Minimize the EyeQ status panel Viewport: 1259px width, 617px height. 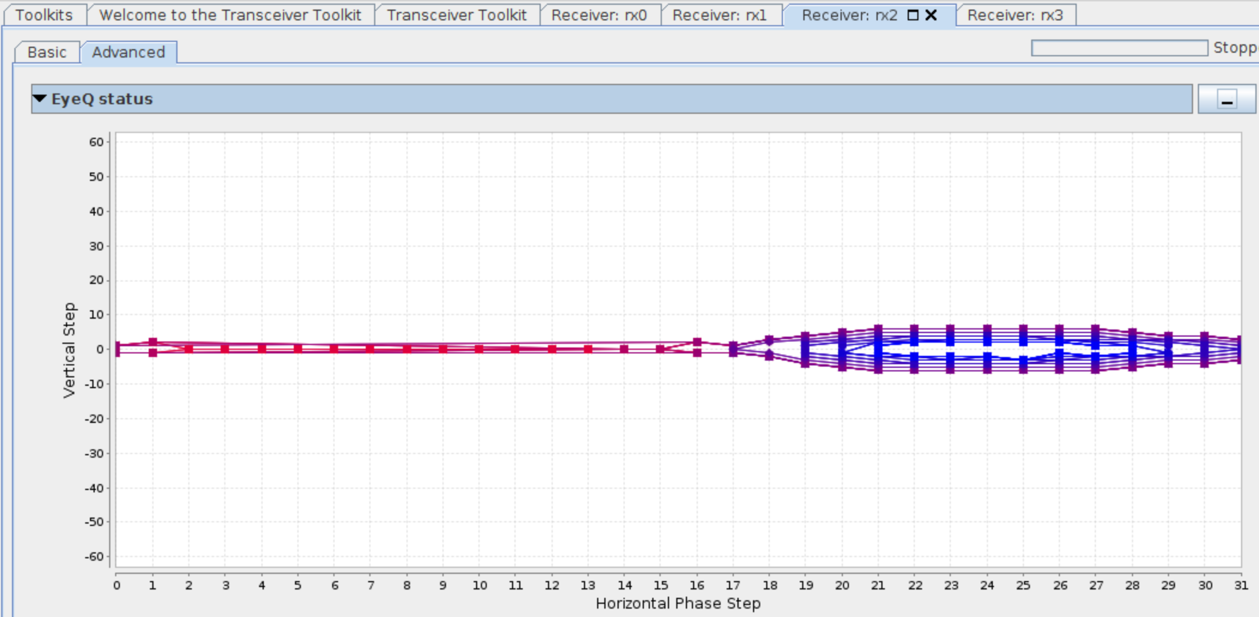pyautogui.click(x=1227, y=99)
